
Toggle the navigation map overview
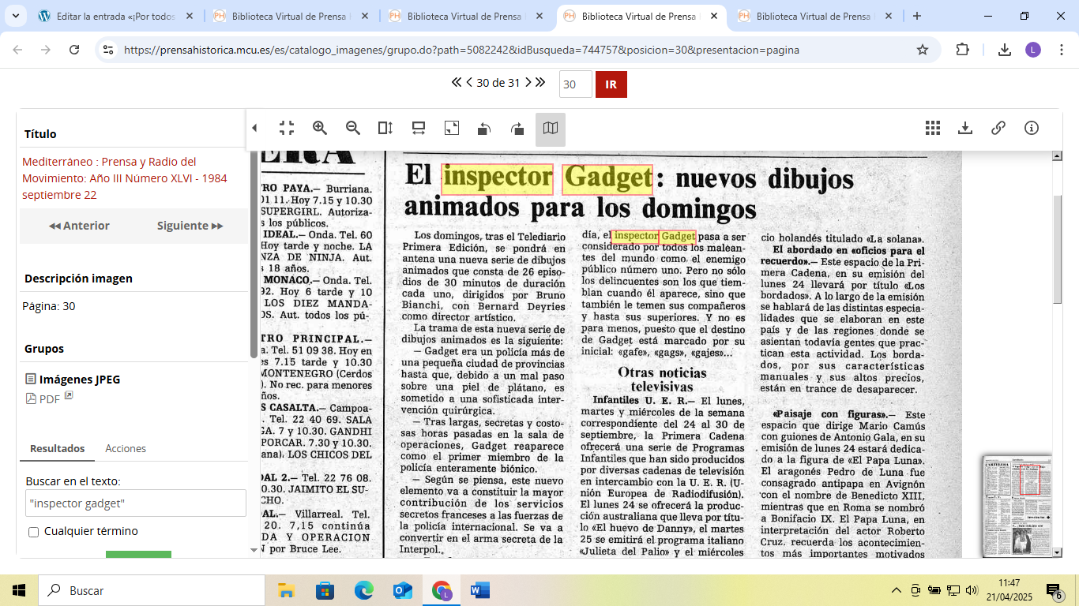coord(551,129)
